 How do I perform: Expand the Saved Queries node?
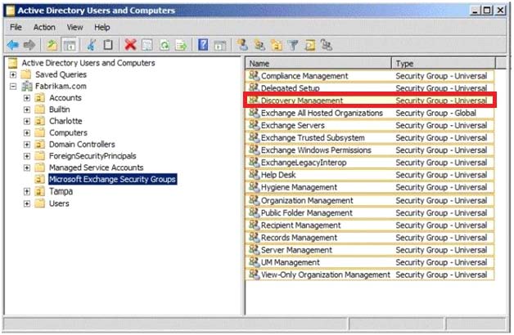point(13,74)
